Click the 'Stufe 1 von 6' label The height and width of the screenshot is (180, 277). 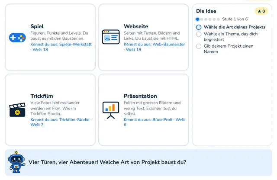235,19
